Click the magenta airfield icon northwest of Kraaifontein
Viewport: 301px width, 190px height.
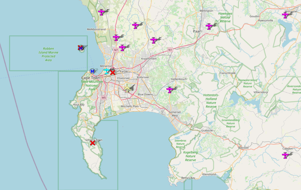pos(153,40)
